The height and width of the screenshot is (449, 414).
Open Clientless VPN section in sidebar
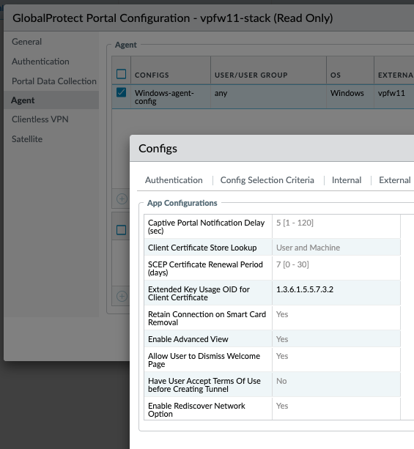(x=40, y=119)
